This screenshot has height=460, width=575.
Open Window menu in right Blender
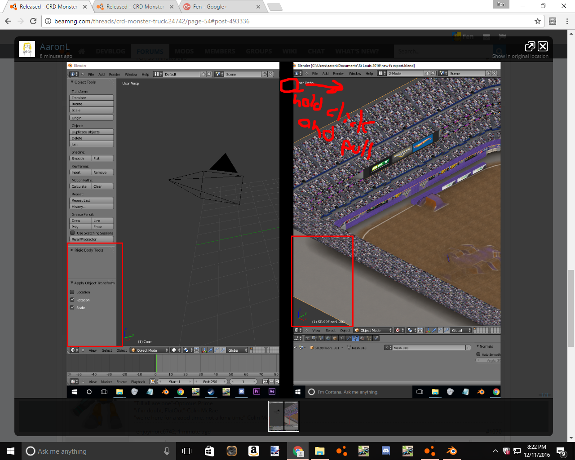[355, 73]
